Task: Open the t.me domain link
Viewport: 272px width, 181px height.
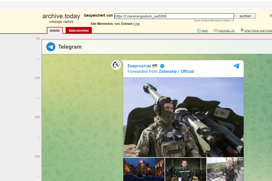Action: [x=136, y=23]
